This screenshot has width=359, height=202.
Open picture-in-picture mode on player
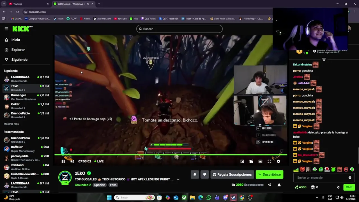point(242,161)
